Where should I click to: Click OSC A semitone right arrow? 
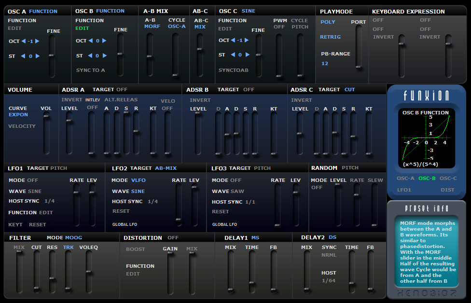[x=38, y=56]
